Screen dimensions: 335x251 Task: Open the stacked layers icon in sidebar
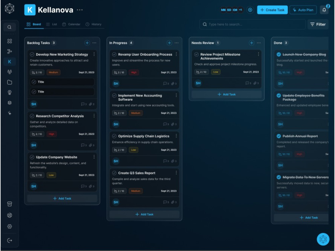pos(9,103)
